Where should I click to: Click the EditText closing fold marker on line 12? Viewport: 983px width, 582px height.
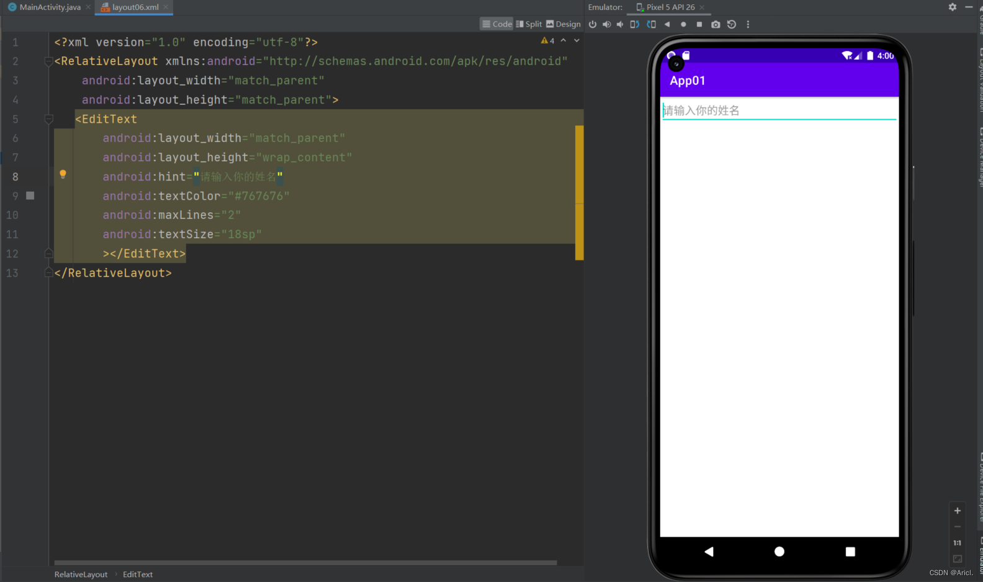[48, 253]
